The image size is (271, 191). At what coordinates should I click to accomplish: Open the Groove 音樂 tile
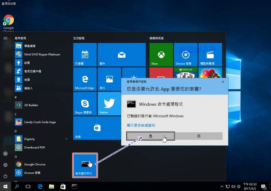coord(186,55)
